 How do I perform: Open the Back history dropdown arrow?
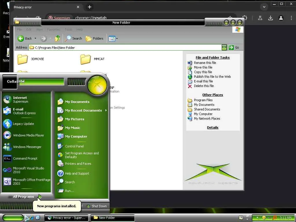coord(35,38)
